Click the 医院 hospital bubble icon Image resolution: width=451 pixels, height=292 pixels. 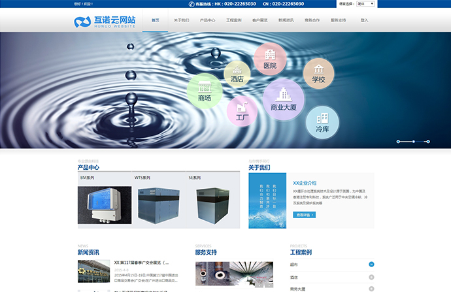pyautogui.click(x=270, y=59)
